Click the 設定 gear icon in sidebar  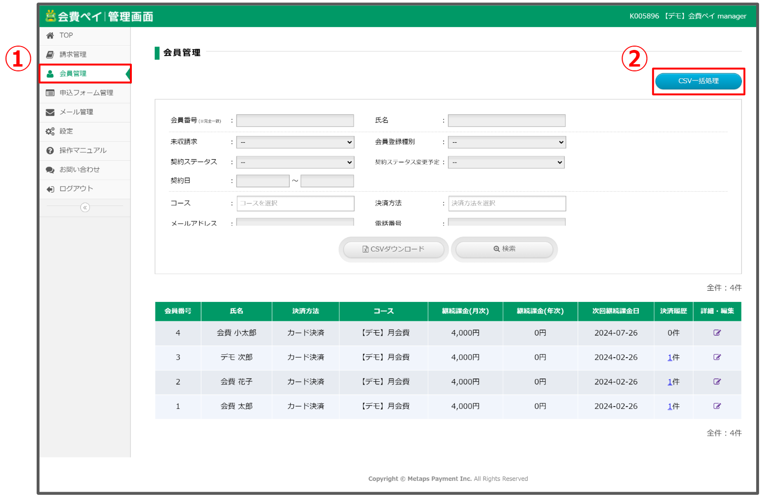point(50,132)
